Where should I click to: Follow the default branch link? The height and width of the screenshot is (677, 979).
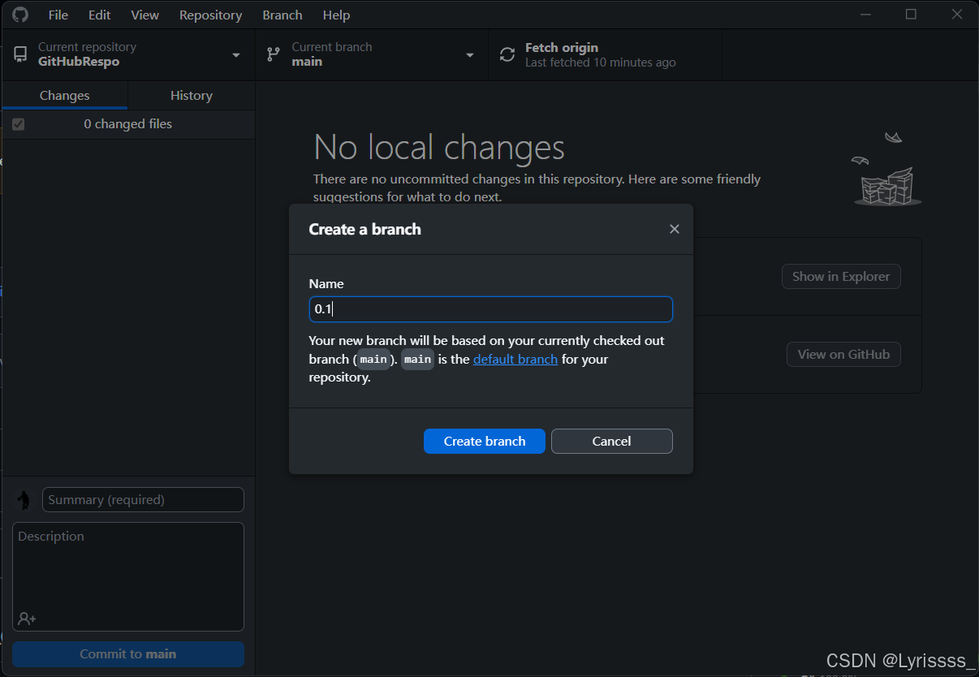coord(515,359)
